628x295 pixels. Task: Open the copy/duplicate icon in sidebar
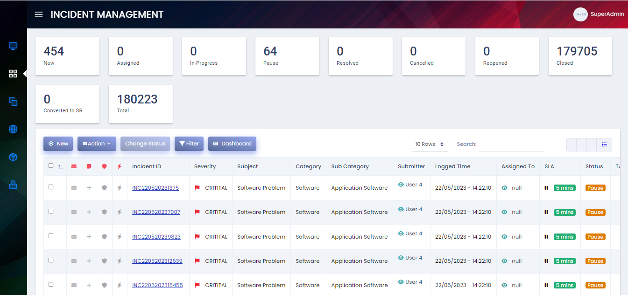tap(13, 102)
